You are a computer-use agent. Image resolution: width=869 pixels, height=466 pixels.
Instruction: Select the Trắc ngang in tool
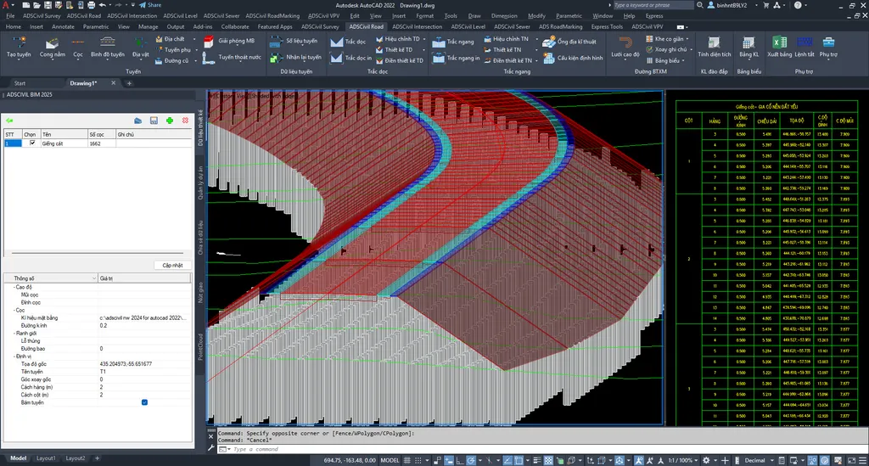(x=456, y=58)
